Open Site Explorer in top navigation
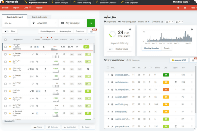The height and width of the screenshot is (131, 197). coord(130,2)
